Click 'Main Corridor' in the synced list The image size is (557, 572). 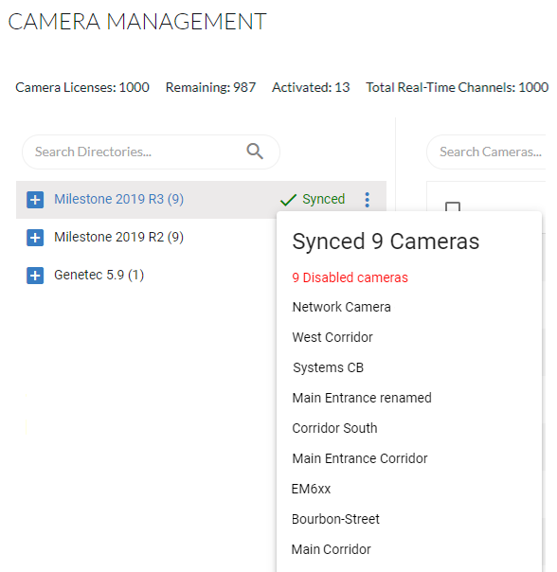point(331,549)
